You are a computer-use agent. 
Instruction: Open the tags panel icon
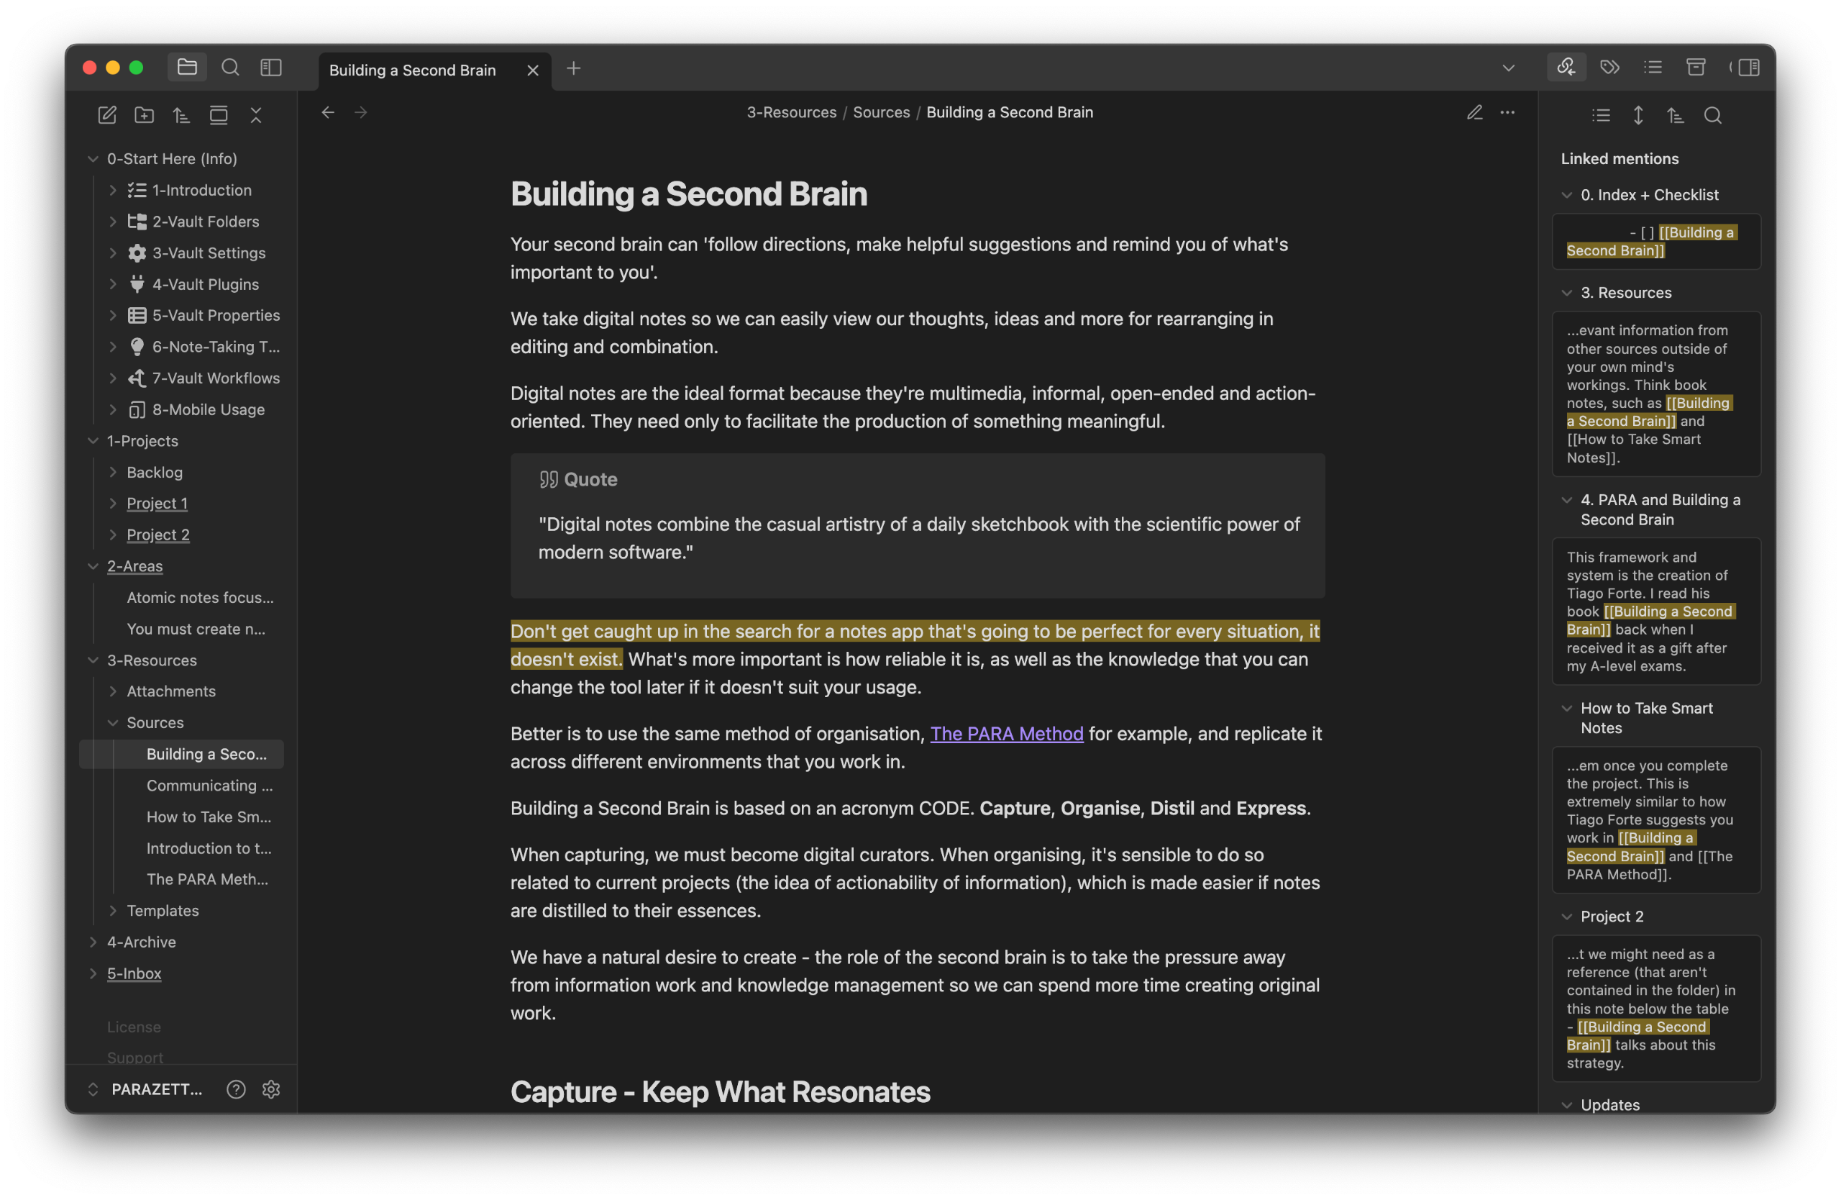tap(1609, 68)
